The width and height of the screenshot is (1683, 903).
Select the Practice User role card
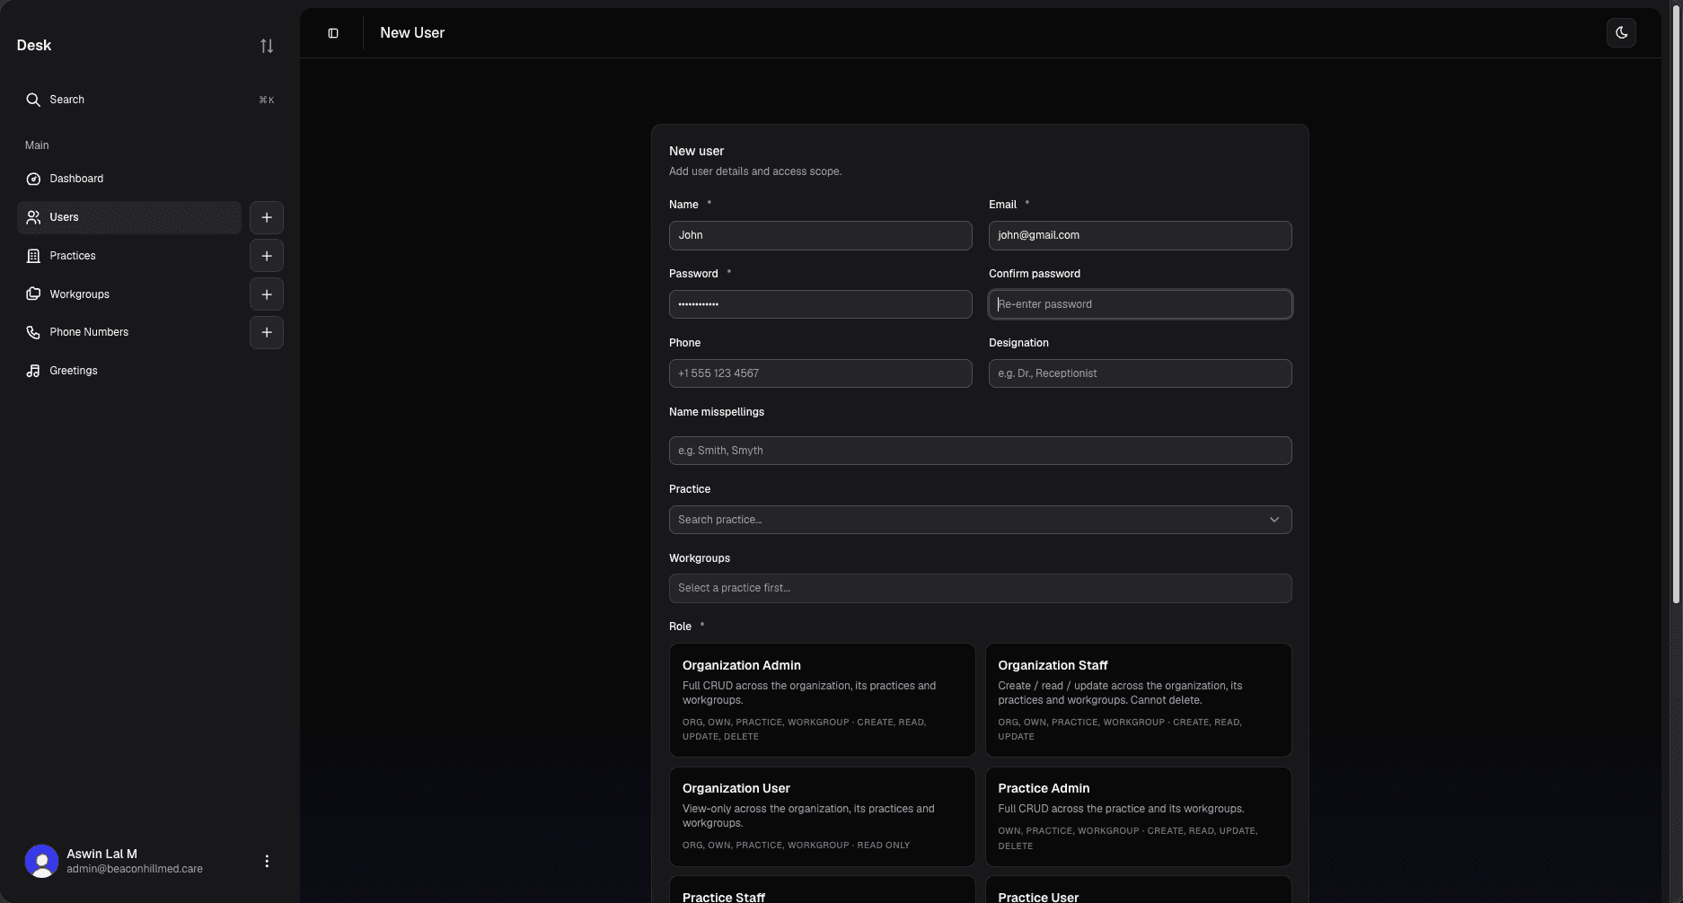[1138, 890]
